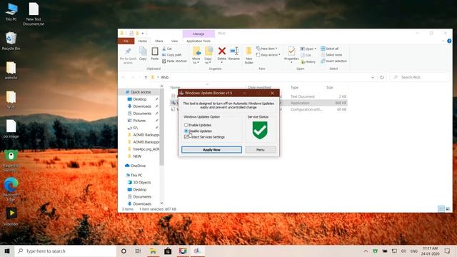The image size is (457, 257).
Task: Toggle Protect Services Settings checkbox
Action: 186,137
